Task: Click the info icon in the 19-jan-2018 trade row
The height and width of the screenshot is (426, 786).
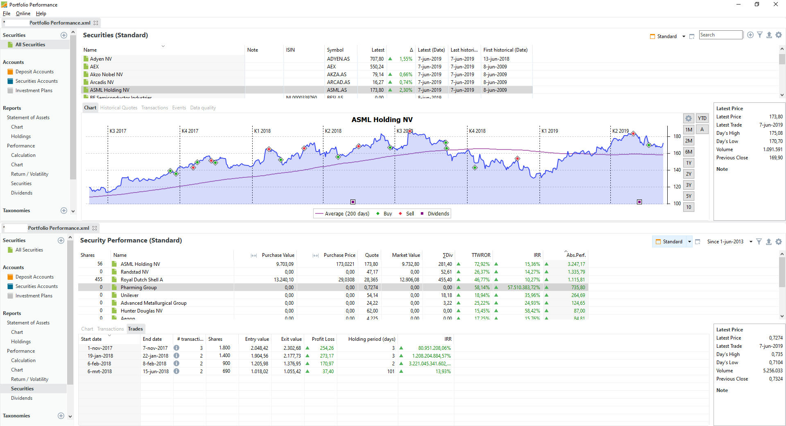Action: pyautogui.click(x=176, y=356)
